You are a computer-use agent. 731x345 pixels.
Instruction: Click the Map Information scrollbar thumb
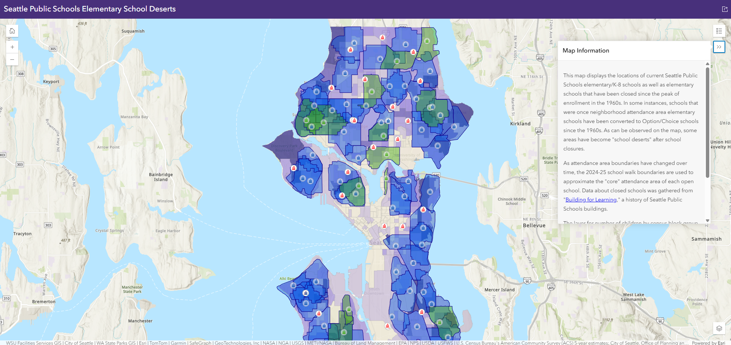pyautogui.click(x=707, y=122)
